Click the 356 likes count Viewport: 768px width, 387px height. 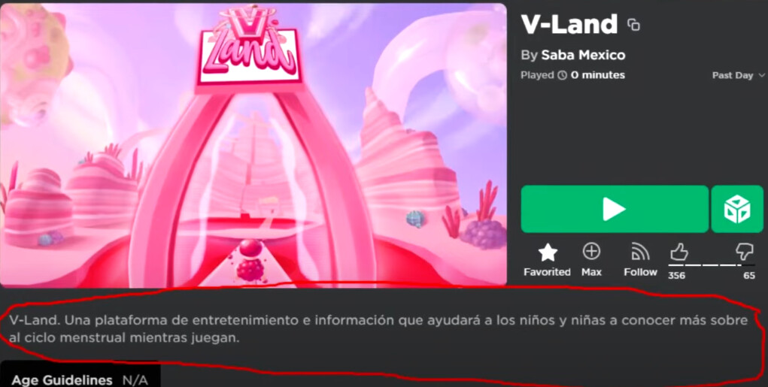coord(677,276)
